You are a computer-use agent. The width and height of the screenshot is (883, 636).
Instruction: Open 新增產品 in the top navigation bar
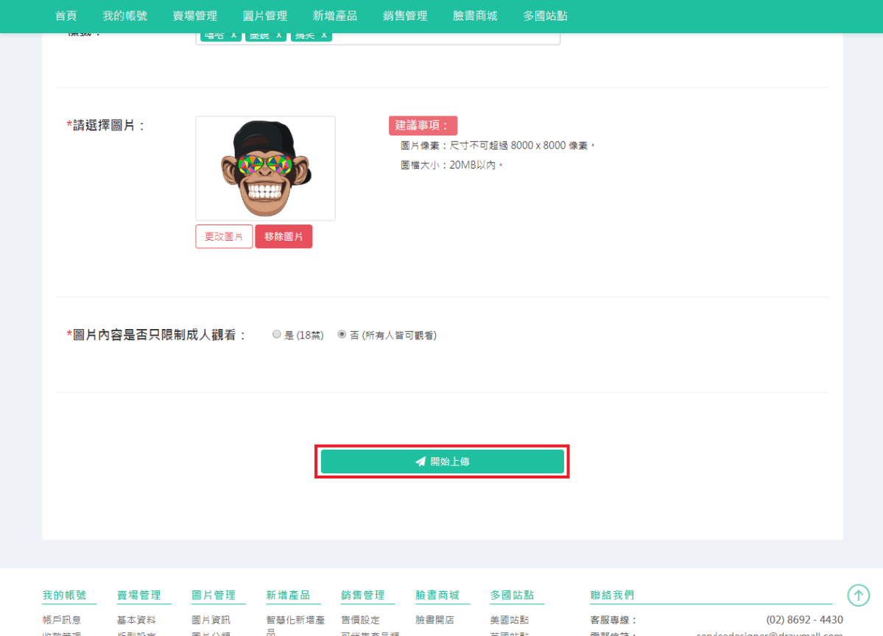[334, 15]
